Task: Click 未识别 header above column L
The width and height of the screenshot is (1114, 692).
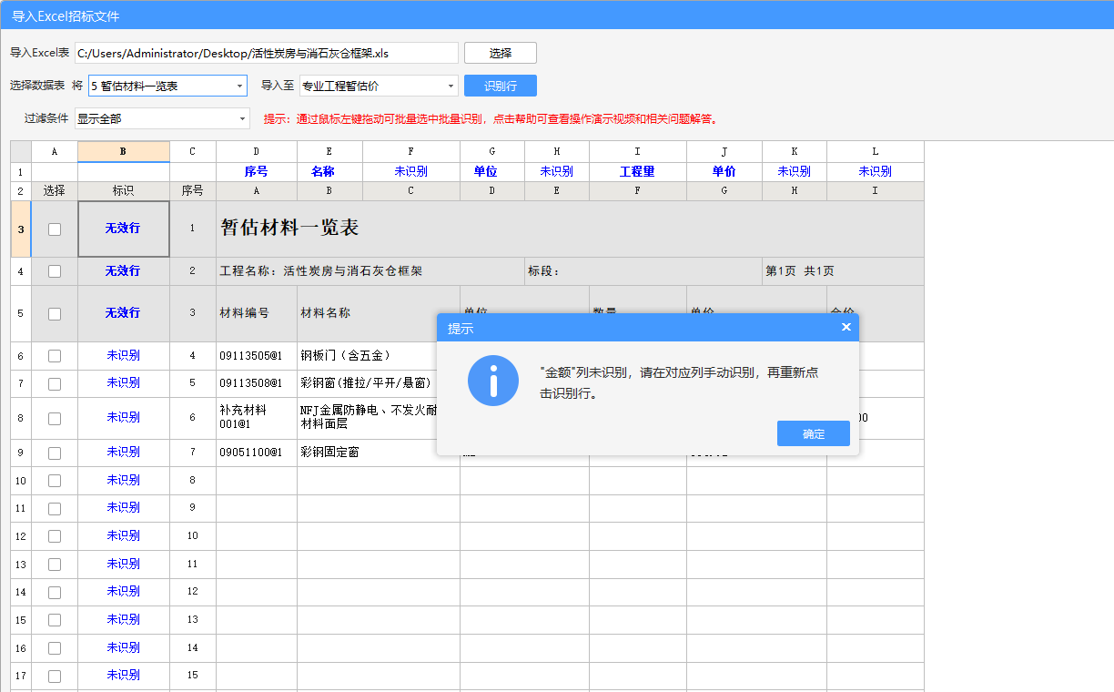Action: (x=875, y=171)
